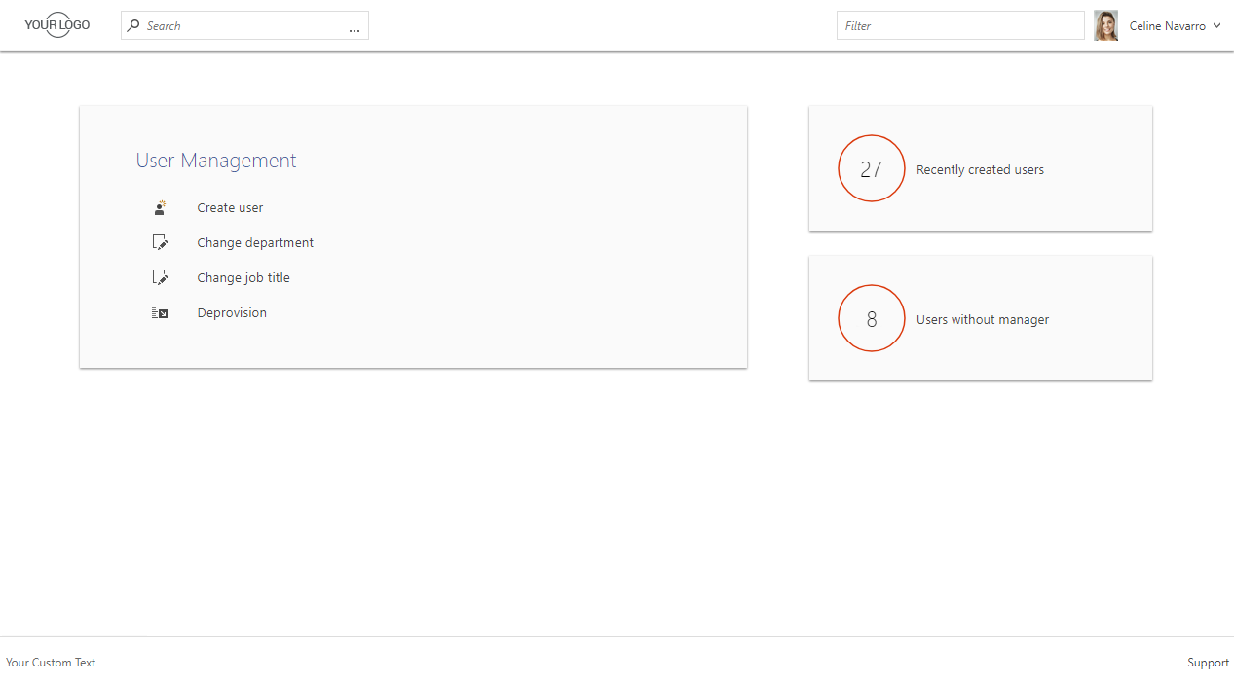The image size is (1234, 684).
Task: Open the Create user link
Action: 230,207
